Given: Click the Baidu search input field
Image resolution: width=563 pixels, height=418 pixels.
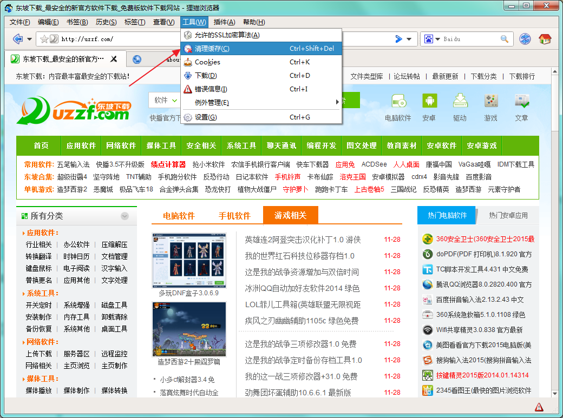Looking at the screenshot, I should coord(470,39).
